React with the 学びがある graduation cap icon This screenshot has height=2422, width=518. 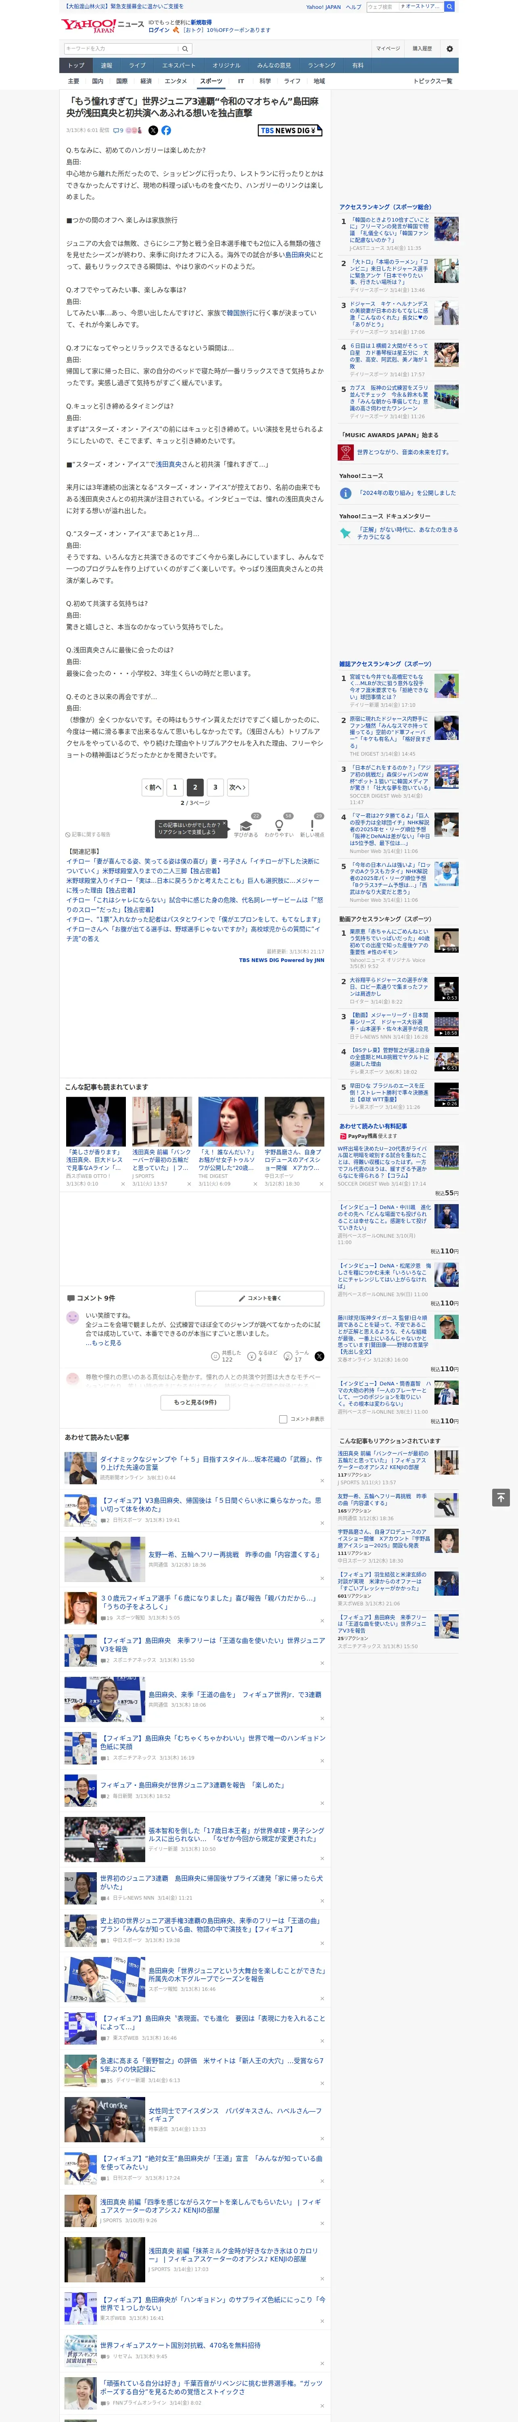[246, 825]
